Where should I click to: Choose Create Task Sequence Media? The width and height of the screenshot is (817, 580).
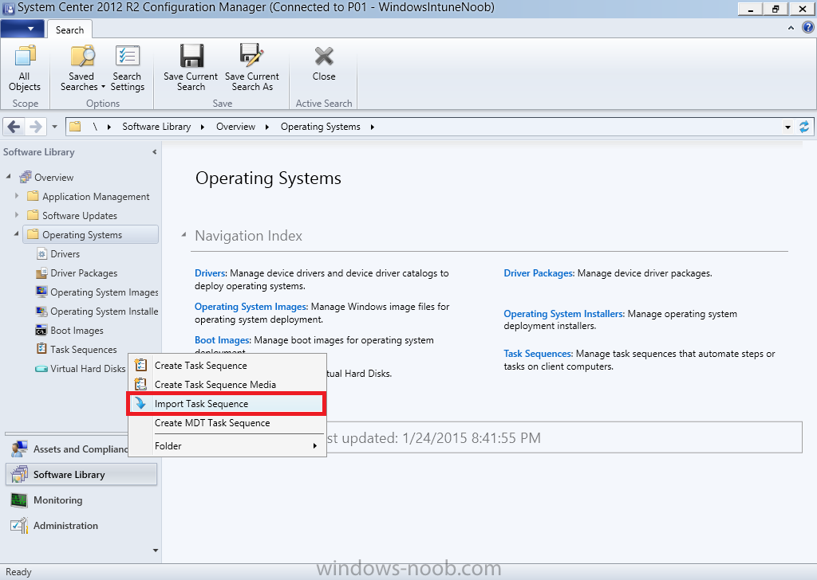click(x=227, y=385)
